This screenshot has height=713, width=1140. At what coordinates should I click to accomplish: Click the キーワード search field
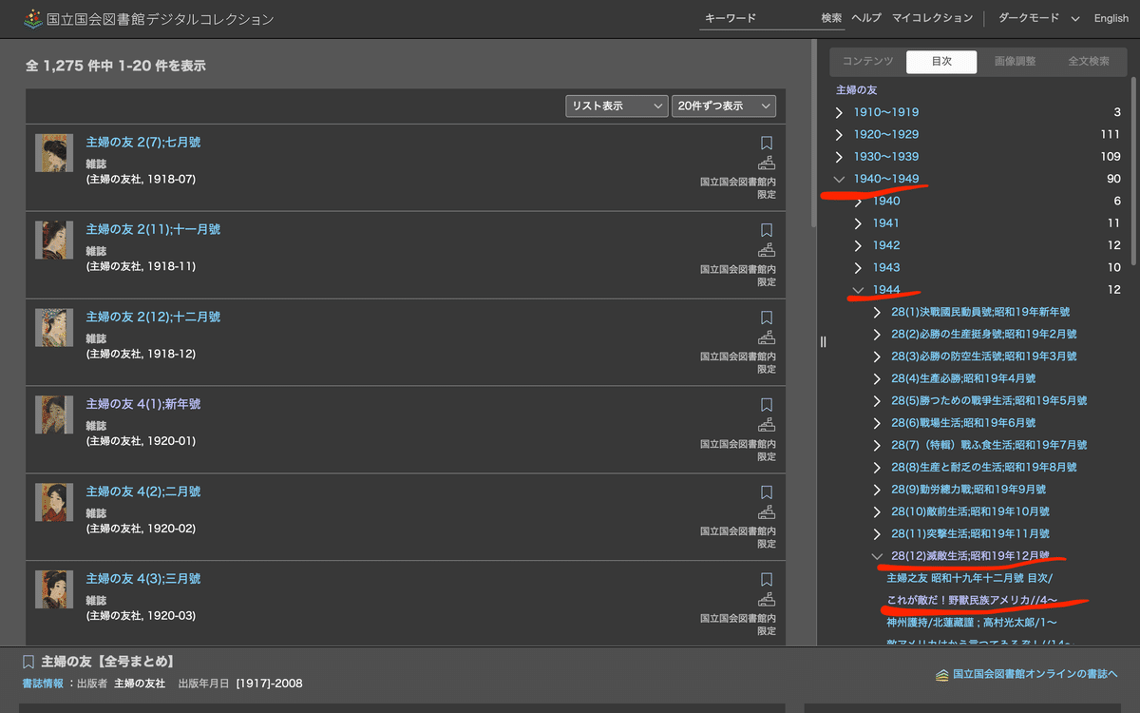758,18
